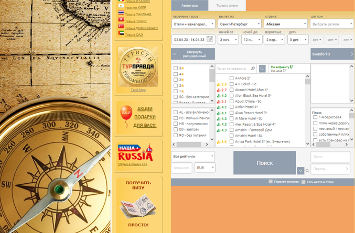This screenshot has height=233, width=355.
Task: Open АКЦИИ ПОДАРКИ ДЛЯ ВАС link
Action: click(145, 117)
